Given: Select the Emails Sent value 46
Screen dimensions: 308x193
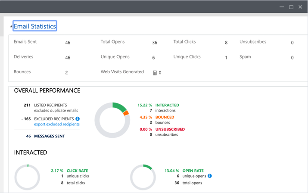Looking at the screenshot, I should tap(68, 43).
